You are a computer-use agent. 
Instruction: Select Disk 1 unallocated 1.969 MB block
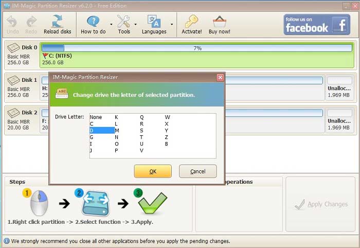click(339, 87)
